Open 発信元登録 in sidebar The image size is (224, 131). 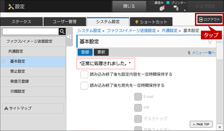[33, 82]
